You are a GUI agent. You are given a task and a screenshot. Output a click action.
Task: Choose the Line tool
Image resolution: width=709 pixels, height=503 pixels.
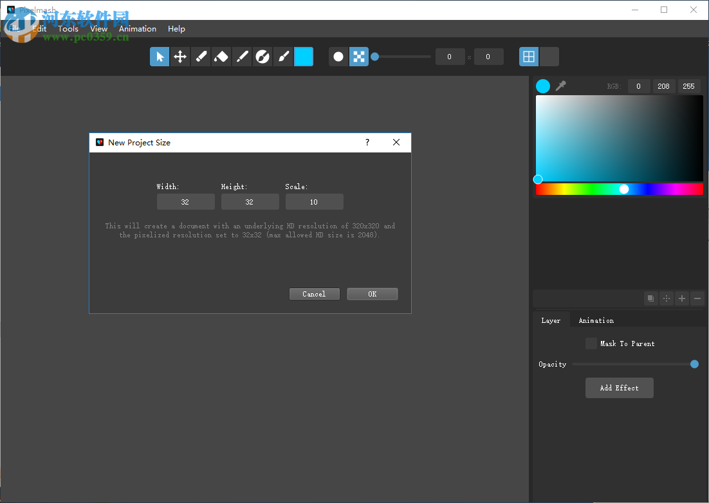tap(242, 57)
